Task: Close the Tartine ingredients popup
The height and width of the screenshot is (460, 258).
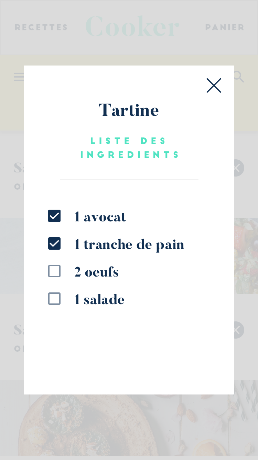Action: 214,86
